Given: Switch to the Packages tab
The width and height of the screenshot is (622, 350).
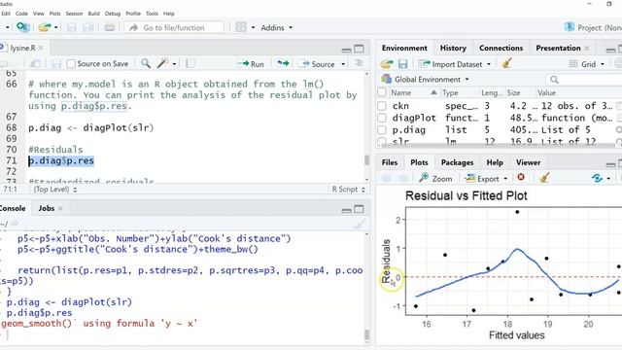Looking at the screenshot, I should point(457,162).
